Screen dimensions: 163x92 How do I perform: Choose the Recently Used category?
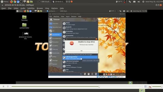[x=55, y=27]
